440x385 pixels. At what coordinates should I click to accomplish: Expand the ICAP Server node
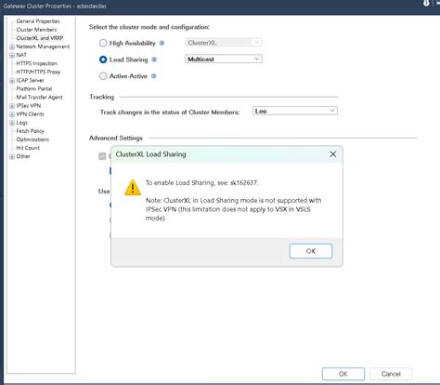point(12,81)
